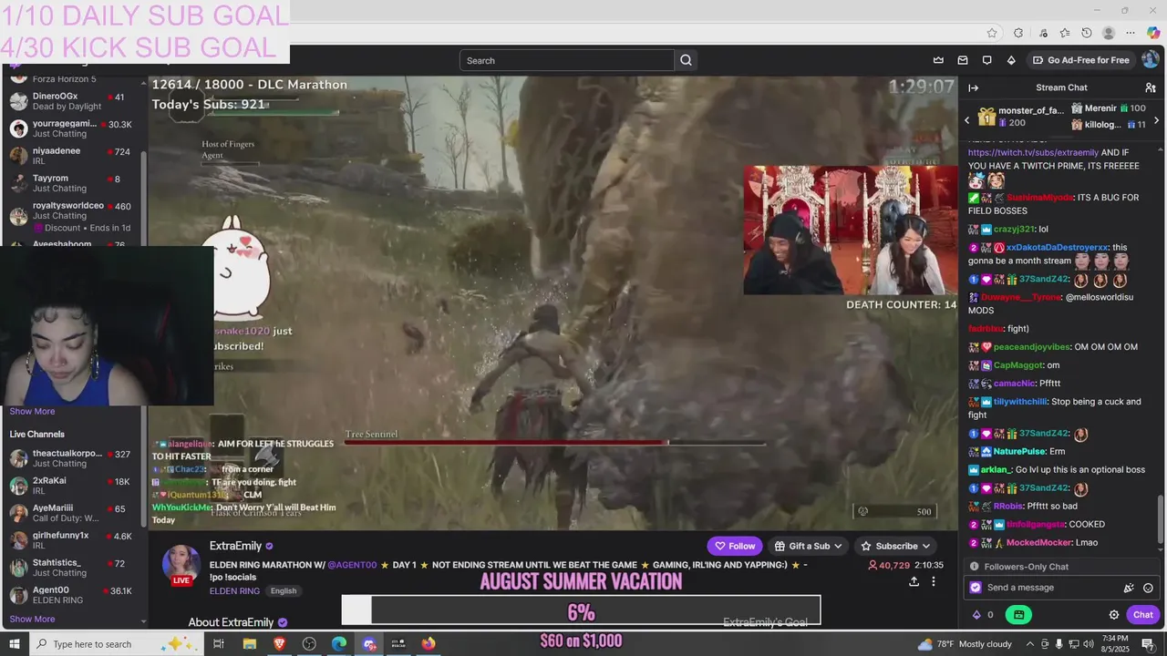Open chat settings gear icon

point(1114,615)
